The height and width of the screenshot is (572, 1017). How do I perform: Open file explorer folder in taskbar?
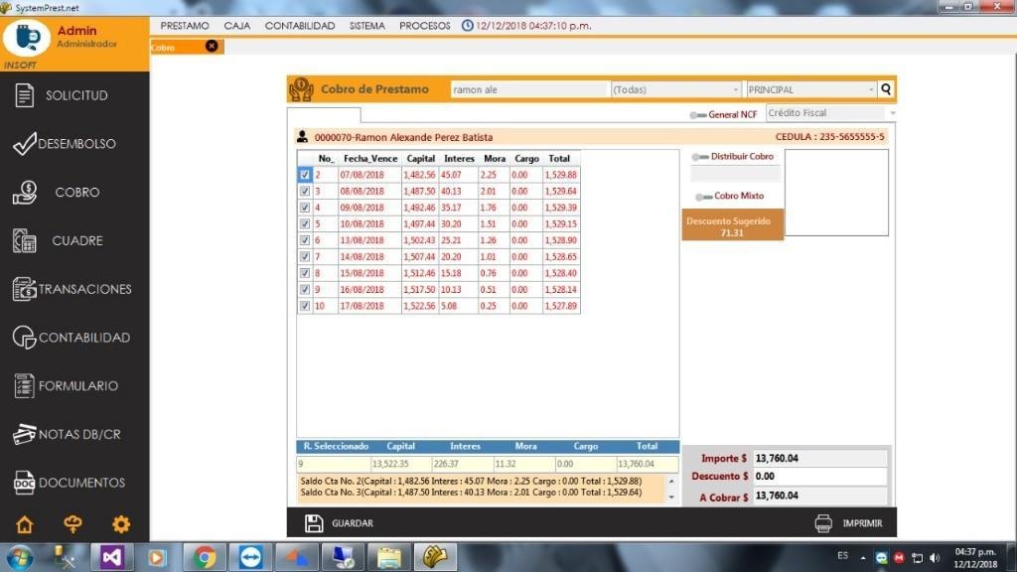389,557
